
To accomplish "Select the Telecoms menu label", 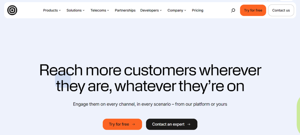I will pos(98,10).
